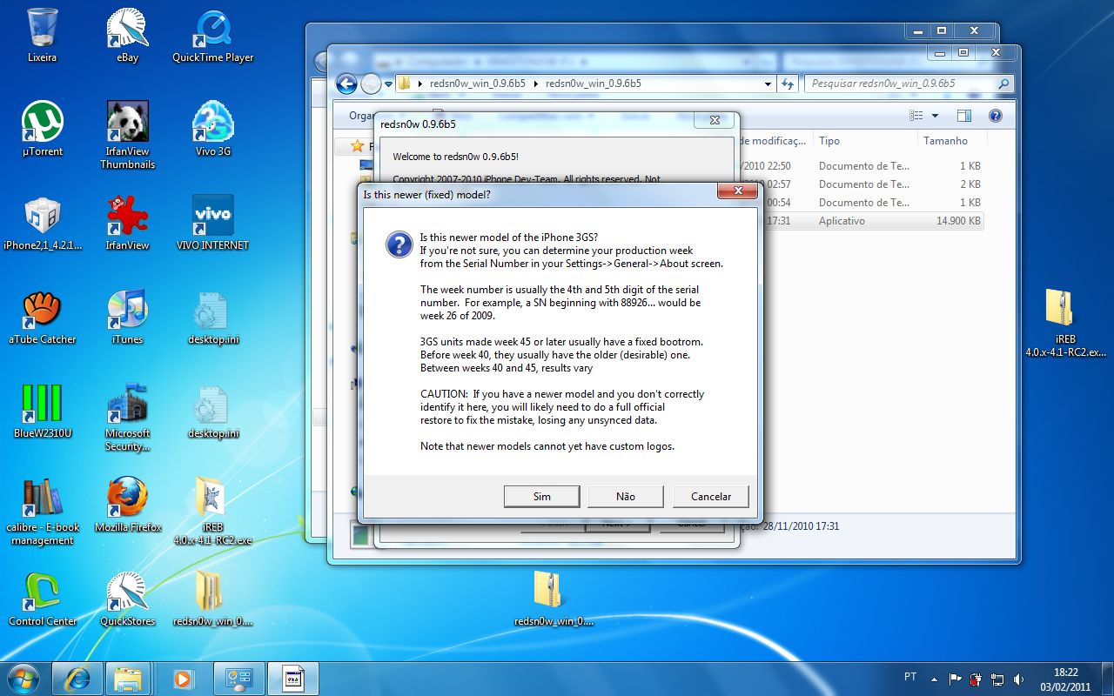Open the volume speaker tray icon
Screen dimensions: 1114x696
click(x=1019, y=679)
